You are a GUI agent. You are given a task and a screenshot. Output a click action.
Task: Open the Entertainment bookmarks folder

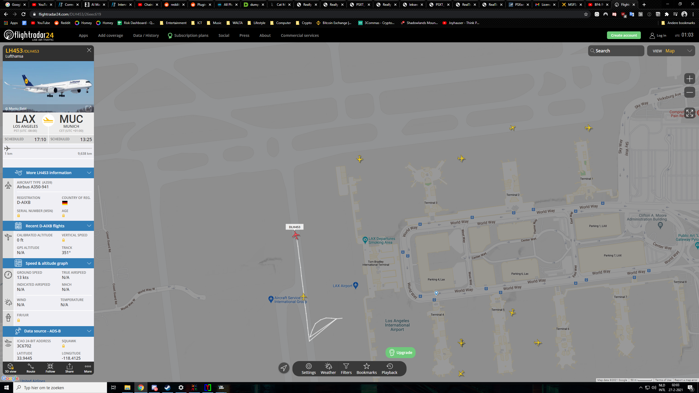point(173,23)
